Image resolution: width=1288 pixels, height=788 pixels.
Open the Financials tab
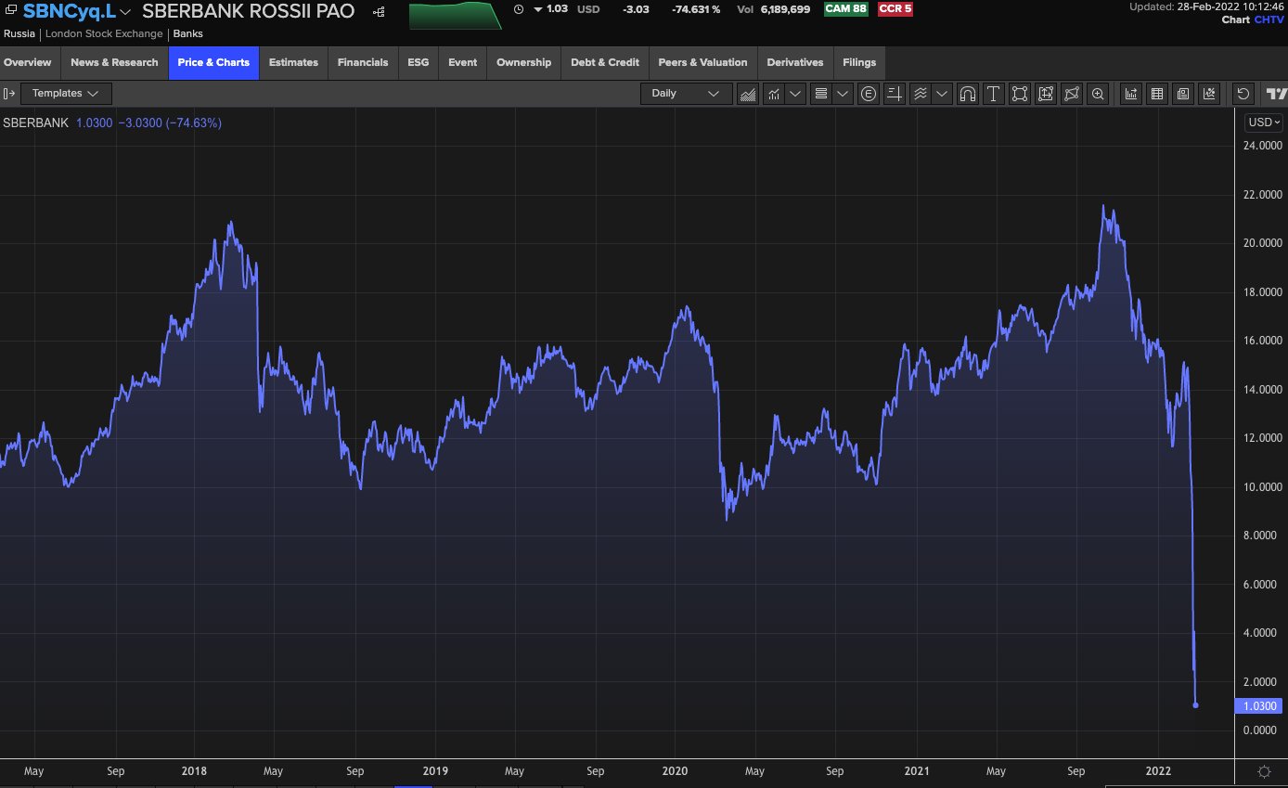pyautogui.click(x=363, y=63)
